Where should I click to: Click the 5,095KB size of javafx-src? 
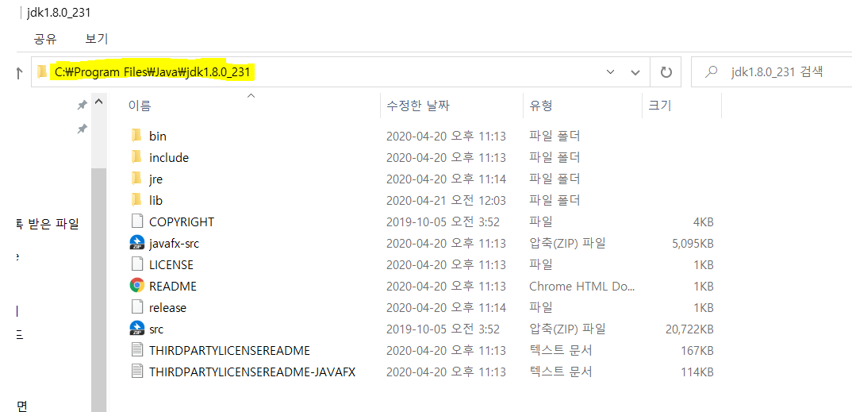coord(693,244)
